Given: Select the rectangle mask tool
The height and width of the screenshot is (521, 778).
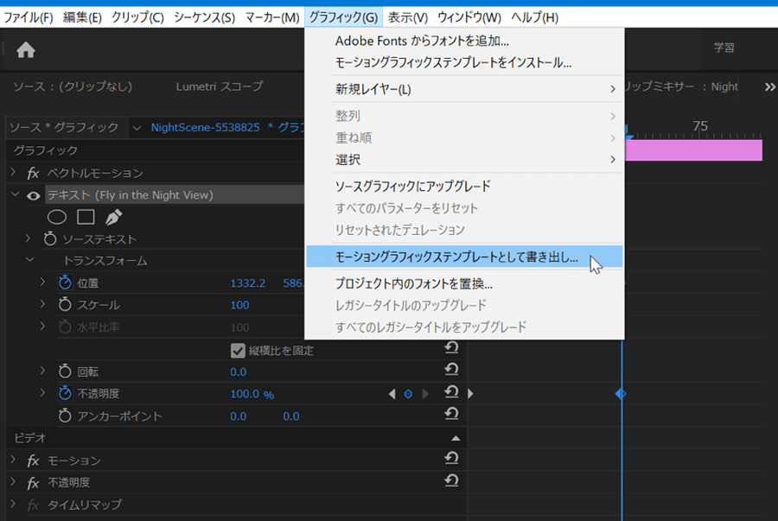Looking at the screenshot, I should pos(86,217).
